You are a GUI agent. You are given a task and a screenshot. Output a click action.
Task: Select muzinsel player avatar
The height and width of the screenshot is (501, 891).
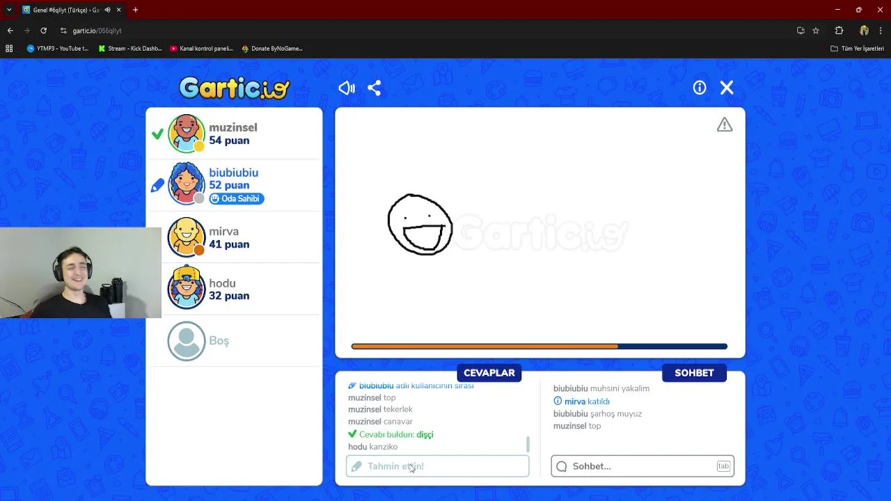pos(187,133)
